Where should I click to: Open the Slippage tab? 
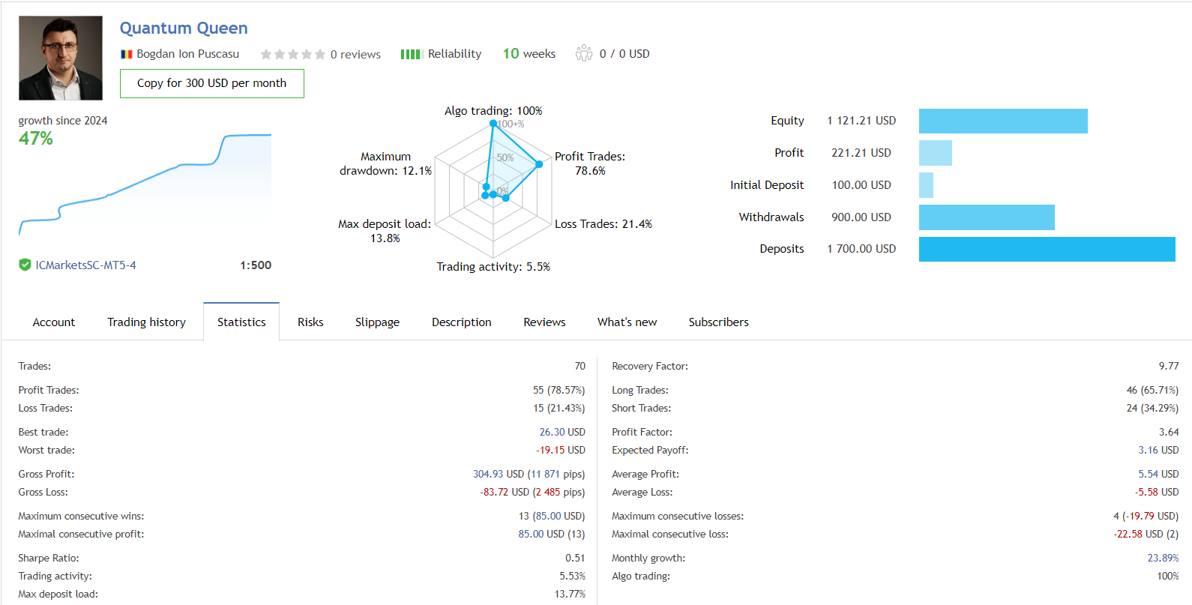tap(377, 322)
